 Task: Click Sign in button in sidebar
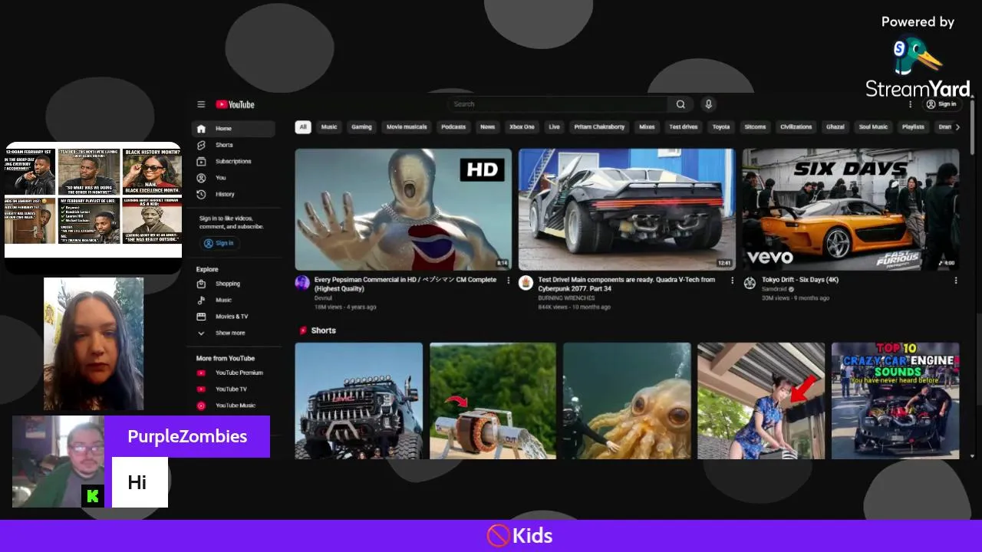219,243
